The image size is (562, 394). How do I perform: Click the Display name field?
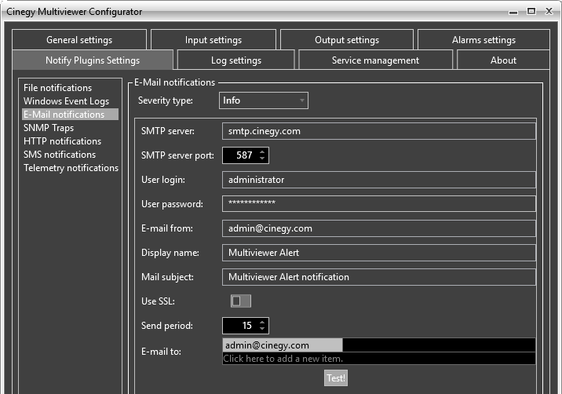pyautogui.click(x=379, y=253)
